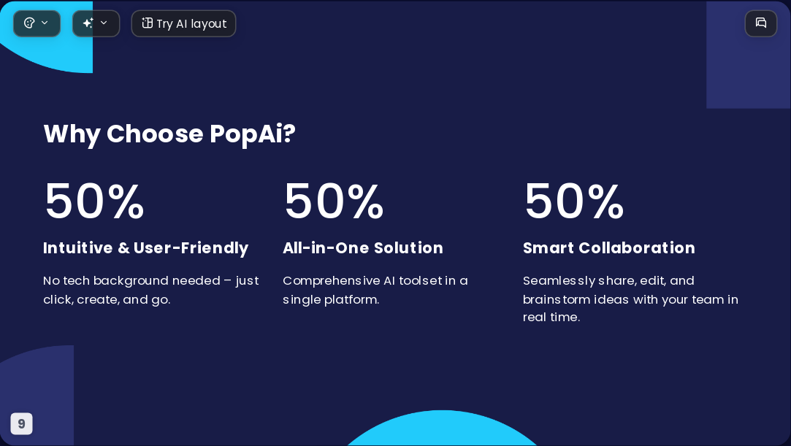The width and height of the screenshot is (791, 446).
Task: Select the 50% figure above Smart Collaboration
Action: [574, 201]
